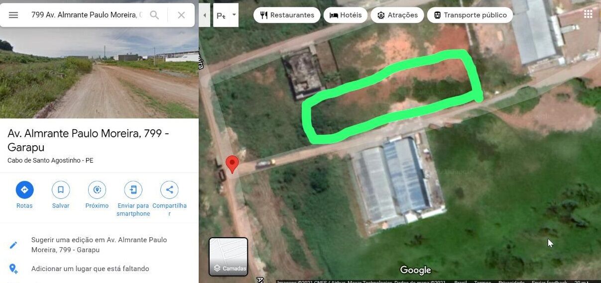Filter map by Hotéis
Image resolution: width=601 pixels, height=283 pixels.
346,15
